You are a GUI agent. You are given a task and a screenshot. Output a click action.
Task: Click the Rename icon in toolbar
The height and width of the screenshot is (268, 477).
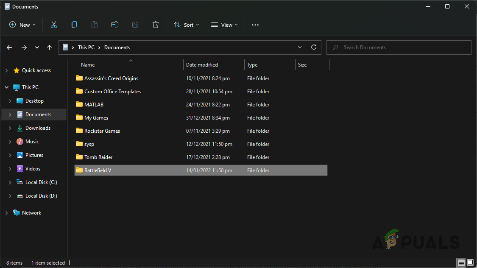pyautogui.click(x=115, y=25)
